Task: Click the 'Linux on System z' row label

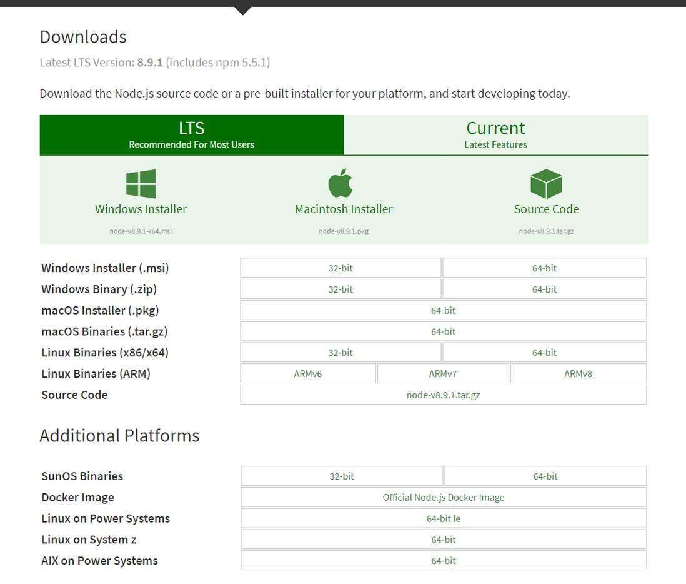Action: click(89, 540)
